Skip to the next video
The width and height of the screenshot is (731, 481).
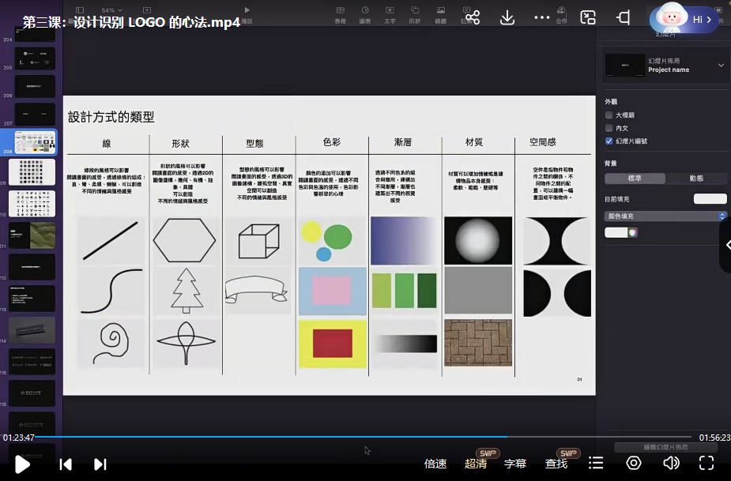pos(100,464)
